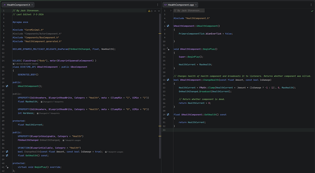Open 'Changed in ? blueprints' hint beside Hardness
315x173 pixels.
(48, 113)
